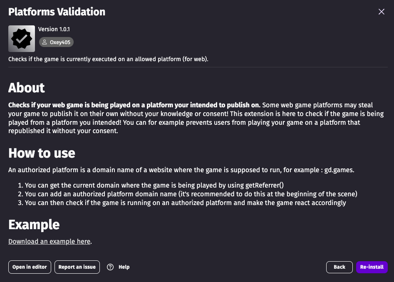The height and width of the screenshot is (282, 394).
Task: Click the Example section heading
Action: [x=34, y=225]
